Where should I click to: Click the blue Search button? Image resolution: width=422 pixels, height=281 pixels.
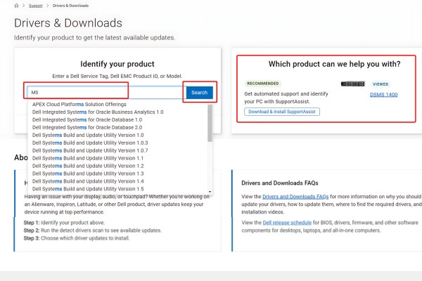pos(200,93)
